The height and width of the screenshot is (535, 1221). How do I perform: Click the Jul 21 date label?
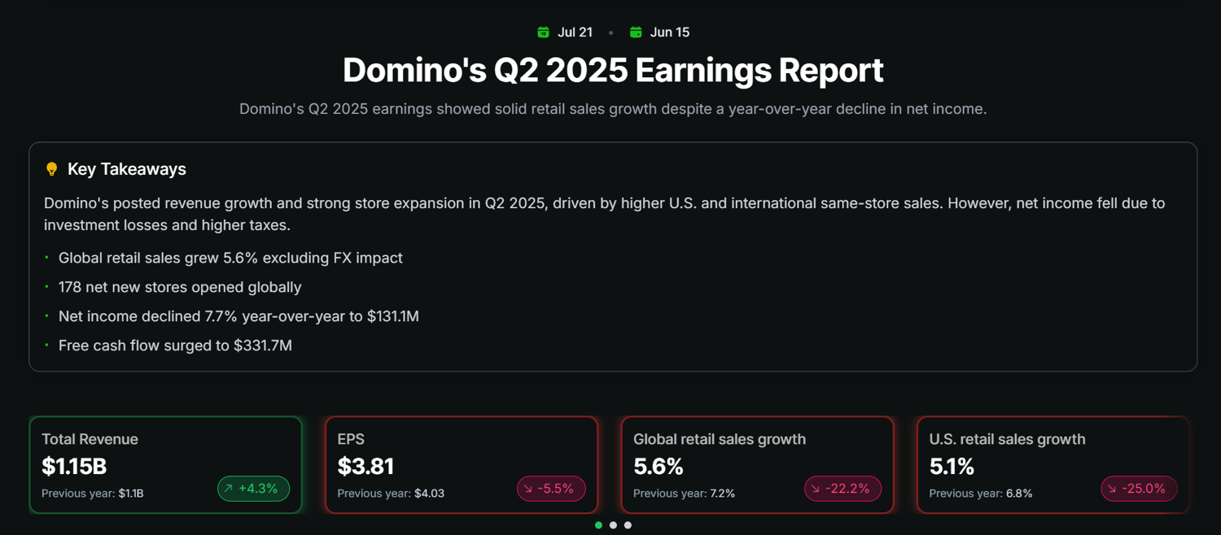click(x=575, y=33)
